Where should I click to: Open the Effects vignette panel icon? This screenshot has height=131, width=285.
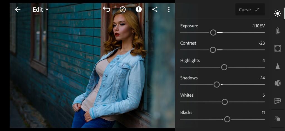point(277,48)
